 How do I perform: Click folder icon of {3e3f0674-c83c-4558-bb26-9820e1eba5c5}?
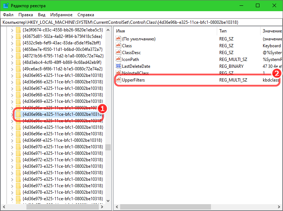[18, 30]
